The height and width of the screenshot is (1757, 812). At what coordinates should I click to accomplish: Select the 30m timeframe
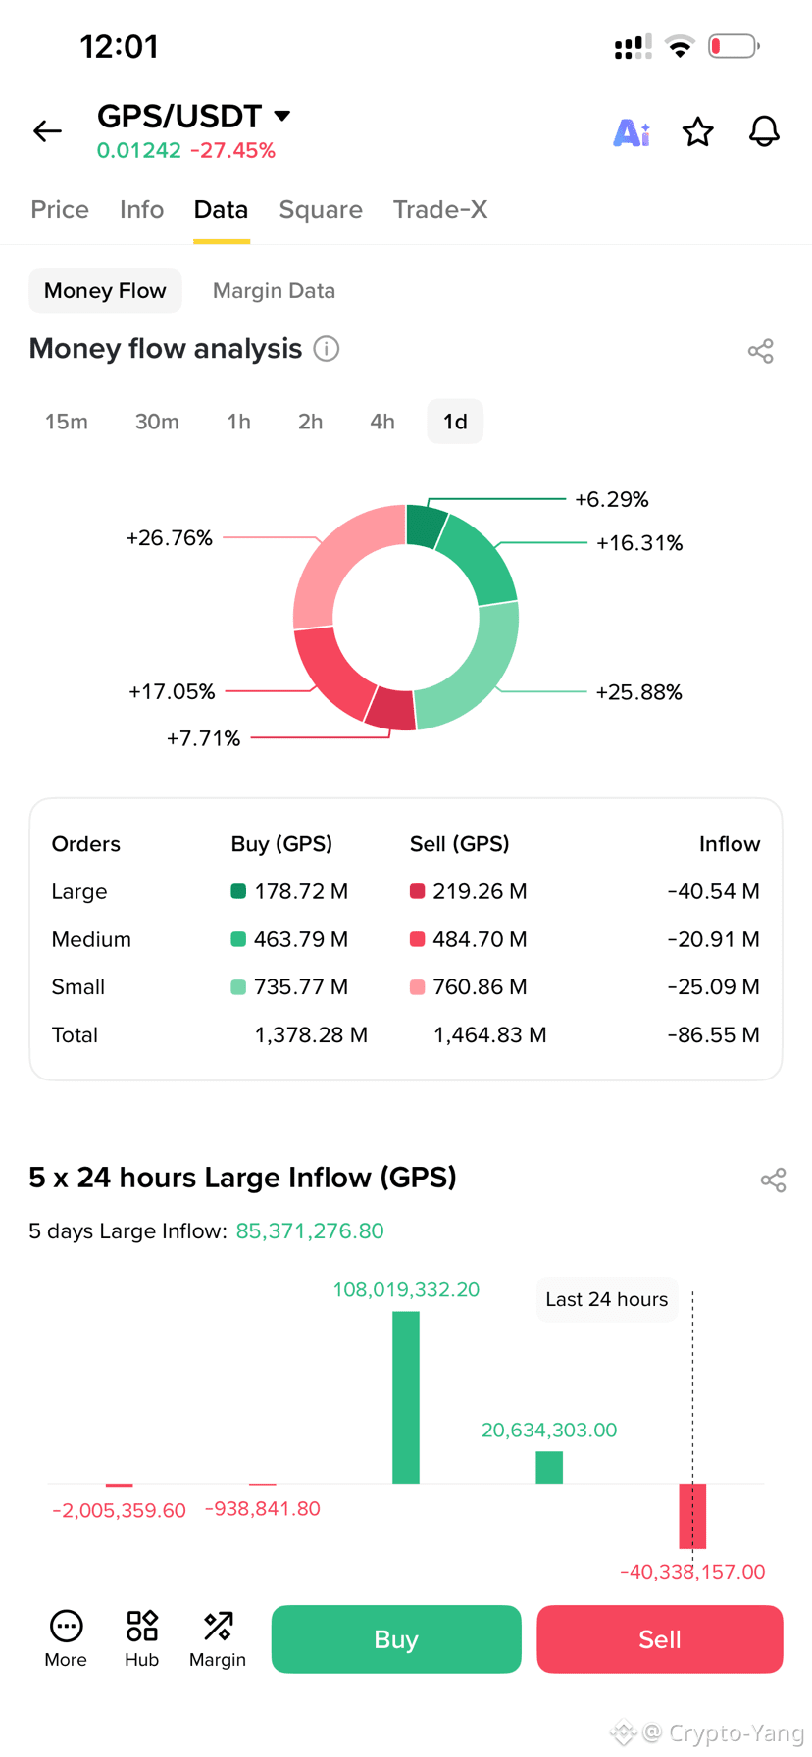tap(157, 422)
